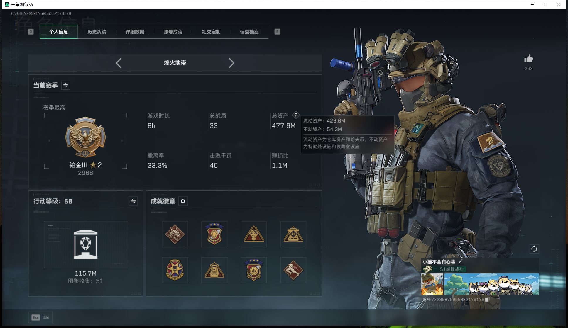Open 成就徽章 gear settings
The width and height of the screenshot is (568, 328).
pos(183,201)
